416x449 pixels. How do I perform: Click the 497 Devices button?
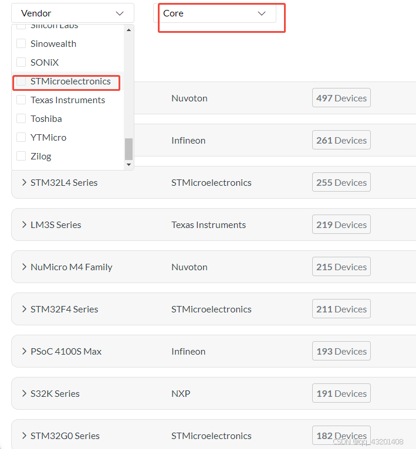click(x=341, y=98)
